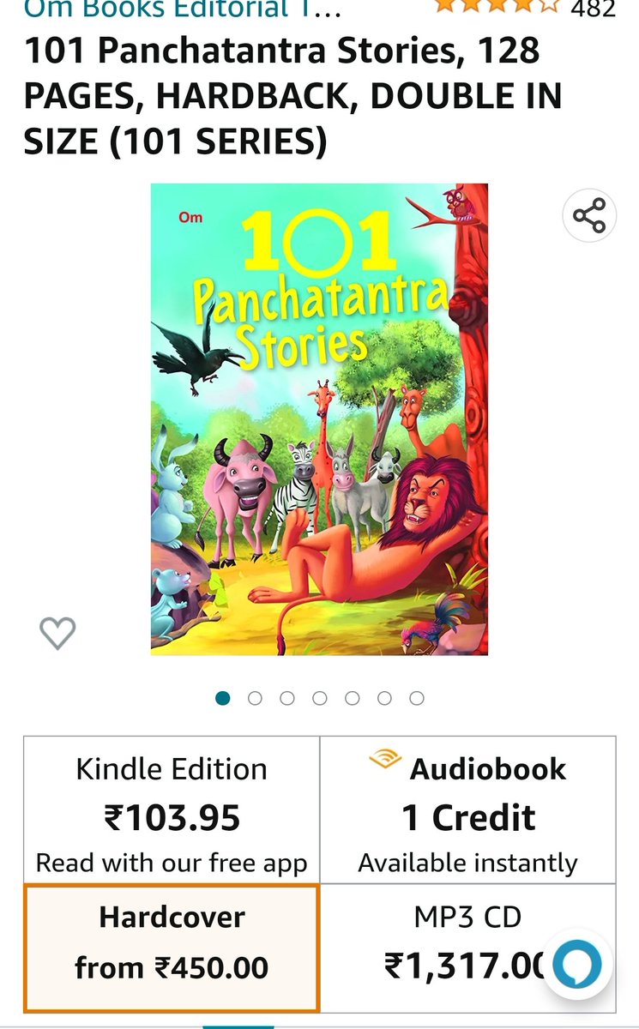Jump to last image carousel dot
Image resolution: width=639 pixels, height=1029 pixels.
[417, 698]
